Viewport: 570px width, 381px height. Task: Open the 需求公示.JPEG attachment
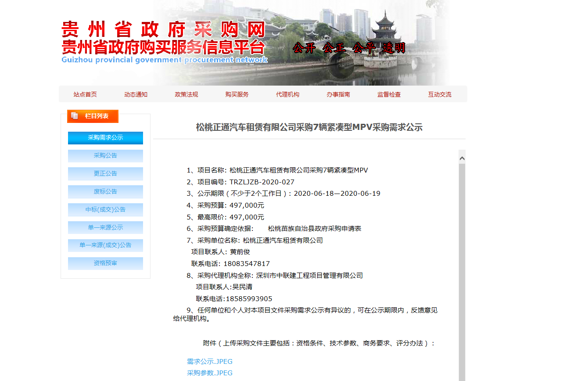pos(210,362)
